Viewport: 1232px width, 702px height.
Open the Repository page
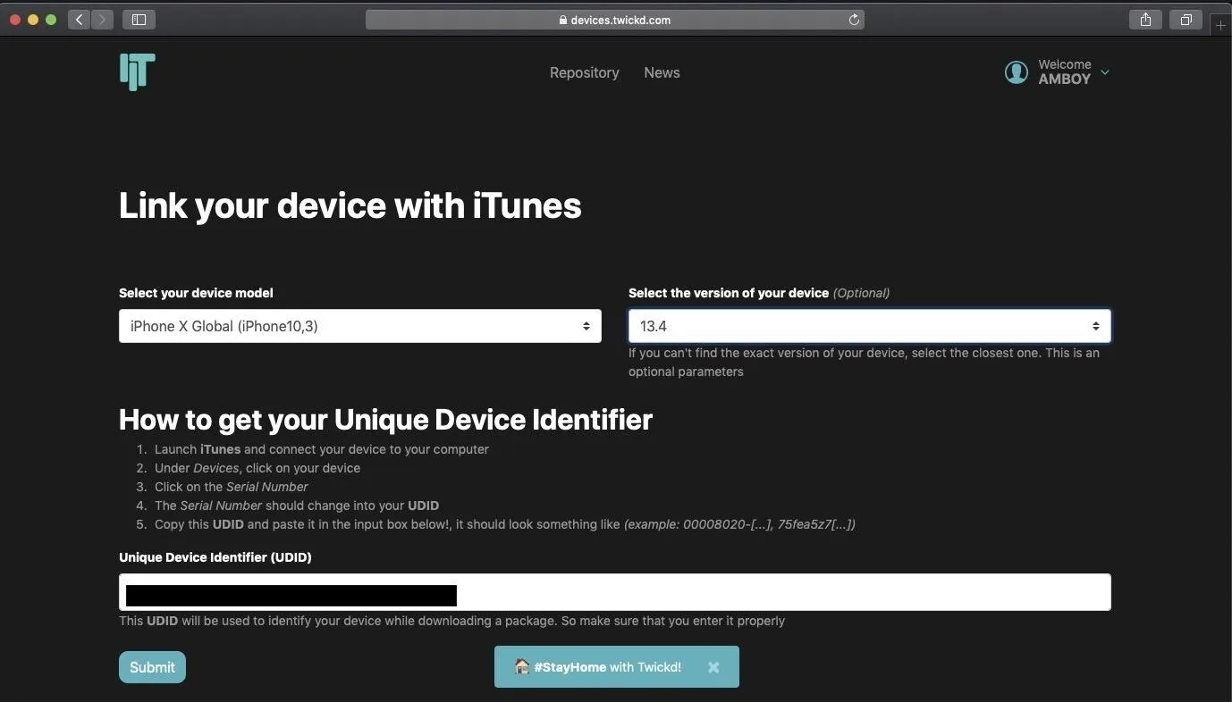(x=585, y=72)
